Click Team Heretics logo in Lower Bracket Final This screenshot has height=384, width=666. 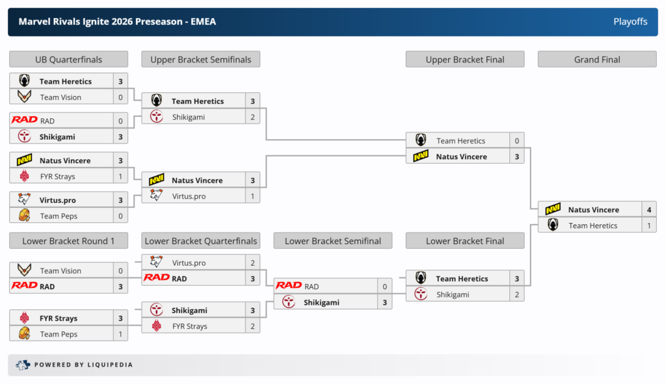421,278
